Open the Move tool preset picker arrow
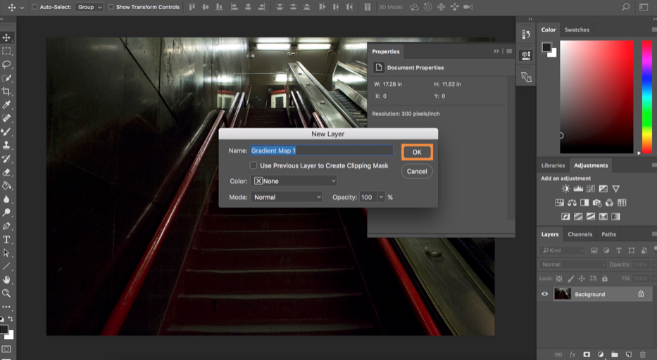 pos(23,7)
